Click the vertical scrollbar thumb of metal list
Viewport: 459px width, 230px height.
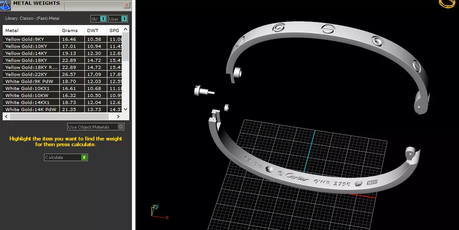tap(126, 47)
